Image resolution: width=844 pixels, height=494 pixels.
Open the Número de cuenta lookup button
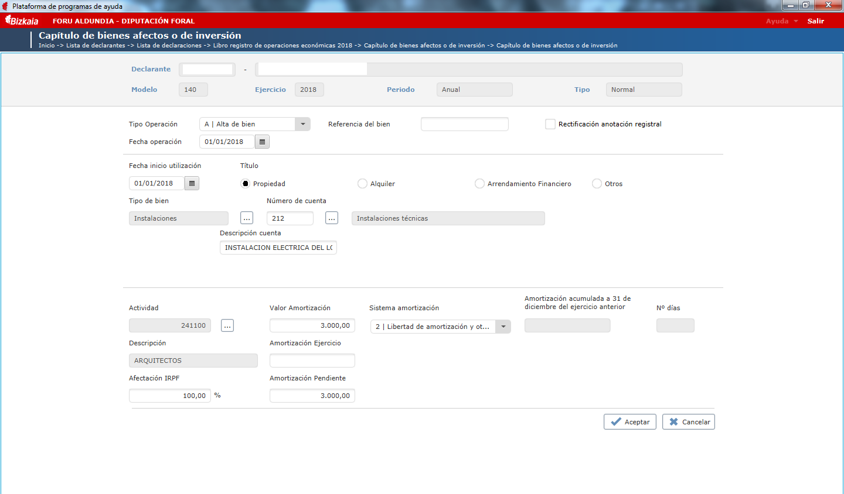[x=332, y=218]
